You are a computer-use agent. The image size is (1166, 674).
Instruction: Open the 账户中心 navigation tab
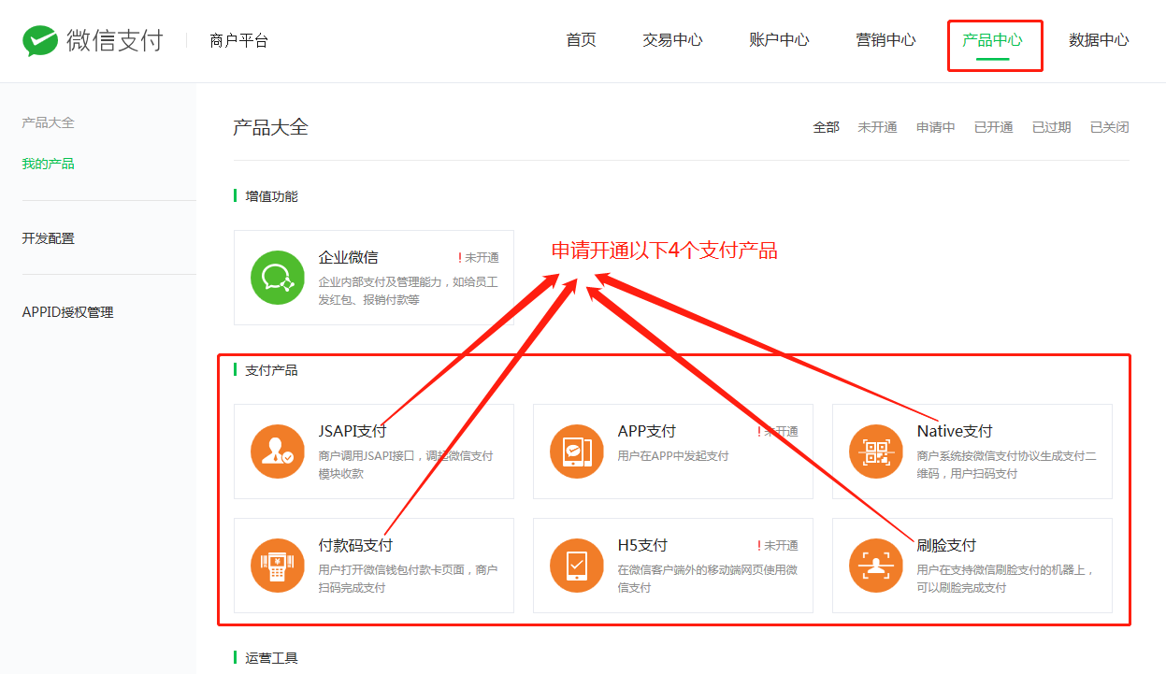coord(779,40)
